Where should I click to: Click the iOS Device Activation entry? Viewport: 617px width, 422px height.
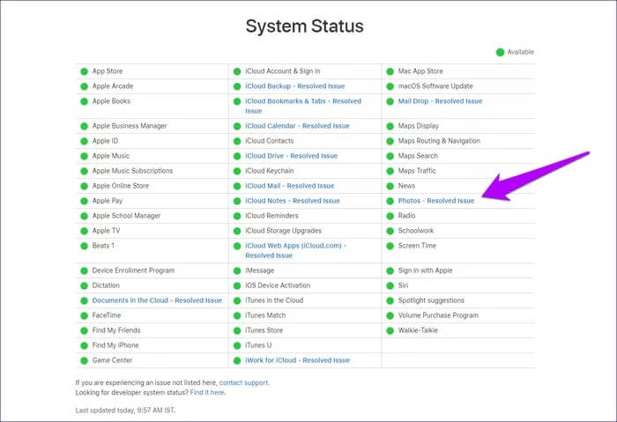(278, 285)
